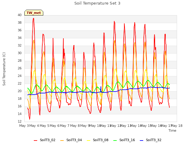The image size is (195, 146).
Task: Click the blue spike near May 10
Action: point(101,89)
